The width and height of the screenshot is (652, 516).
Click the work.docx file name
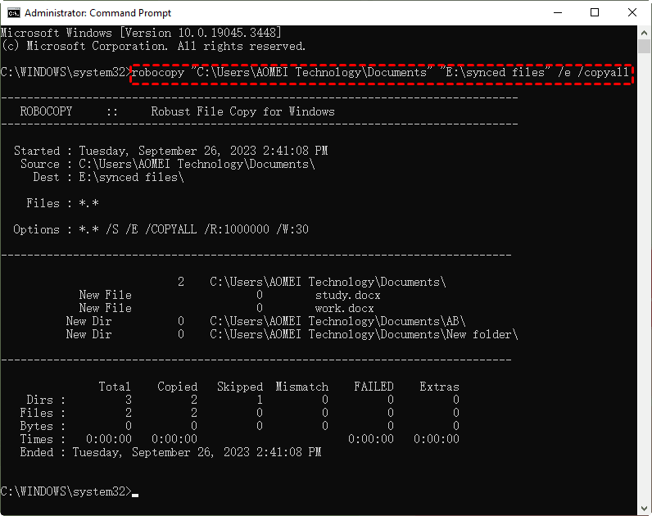[x=344, y=308]
